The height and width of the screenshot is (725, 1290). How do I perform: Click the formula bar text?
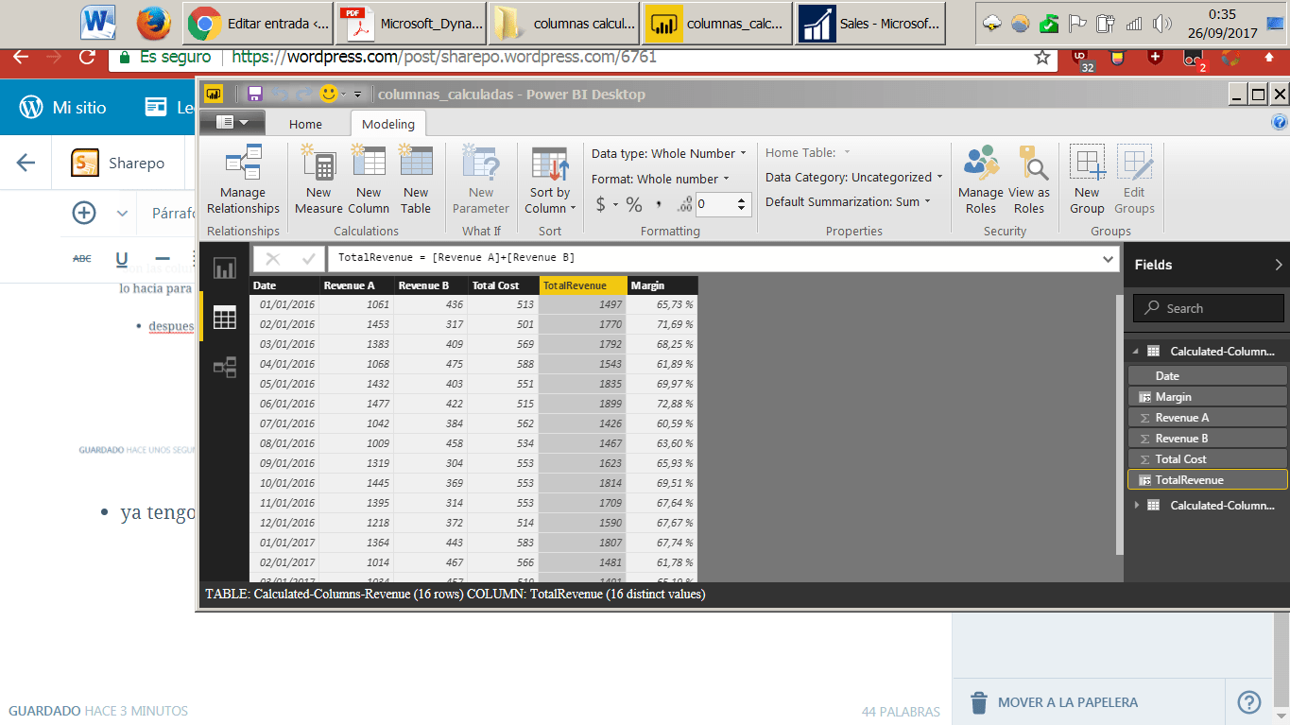(x=456, y=257)
